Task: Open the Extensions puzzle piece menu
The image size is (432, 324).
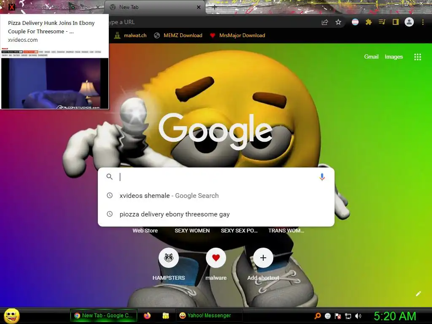Action: point(369,22)
